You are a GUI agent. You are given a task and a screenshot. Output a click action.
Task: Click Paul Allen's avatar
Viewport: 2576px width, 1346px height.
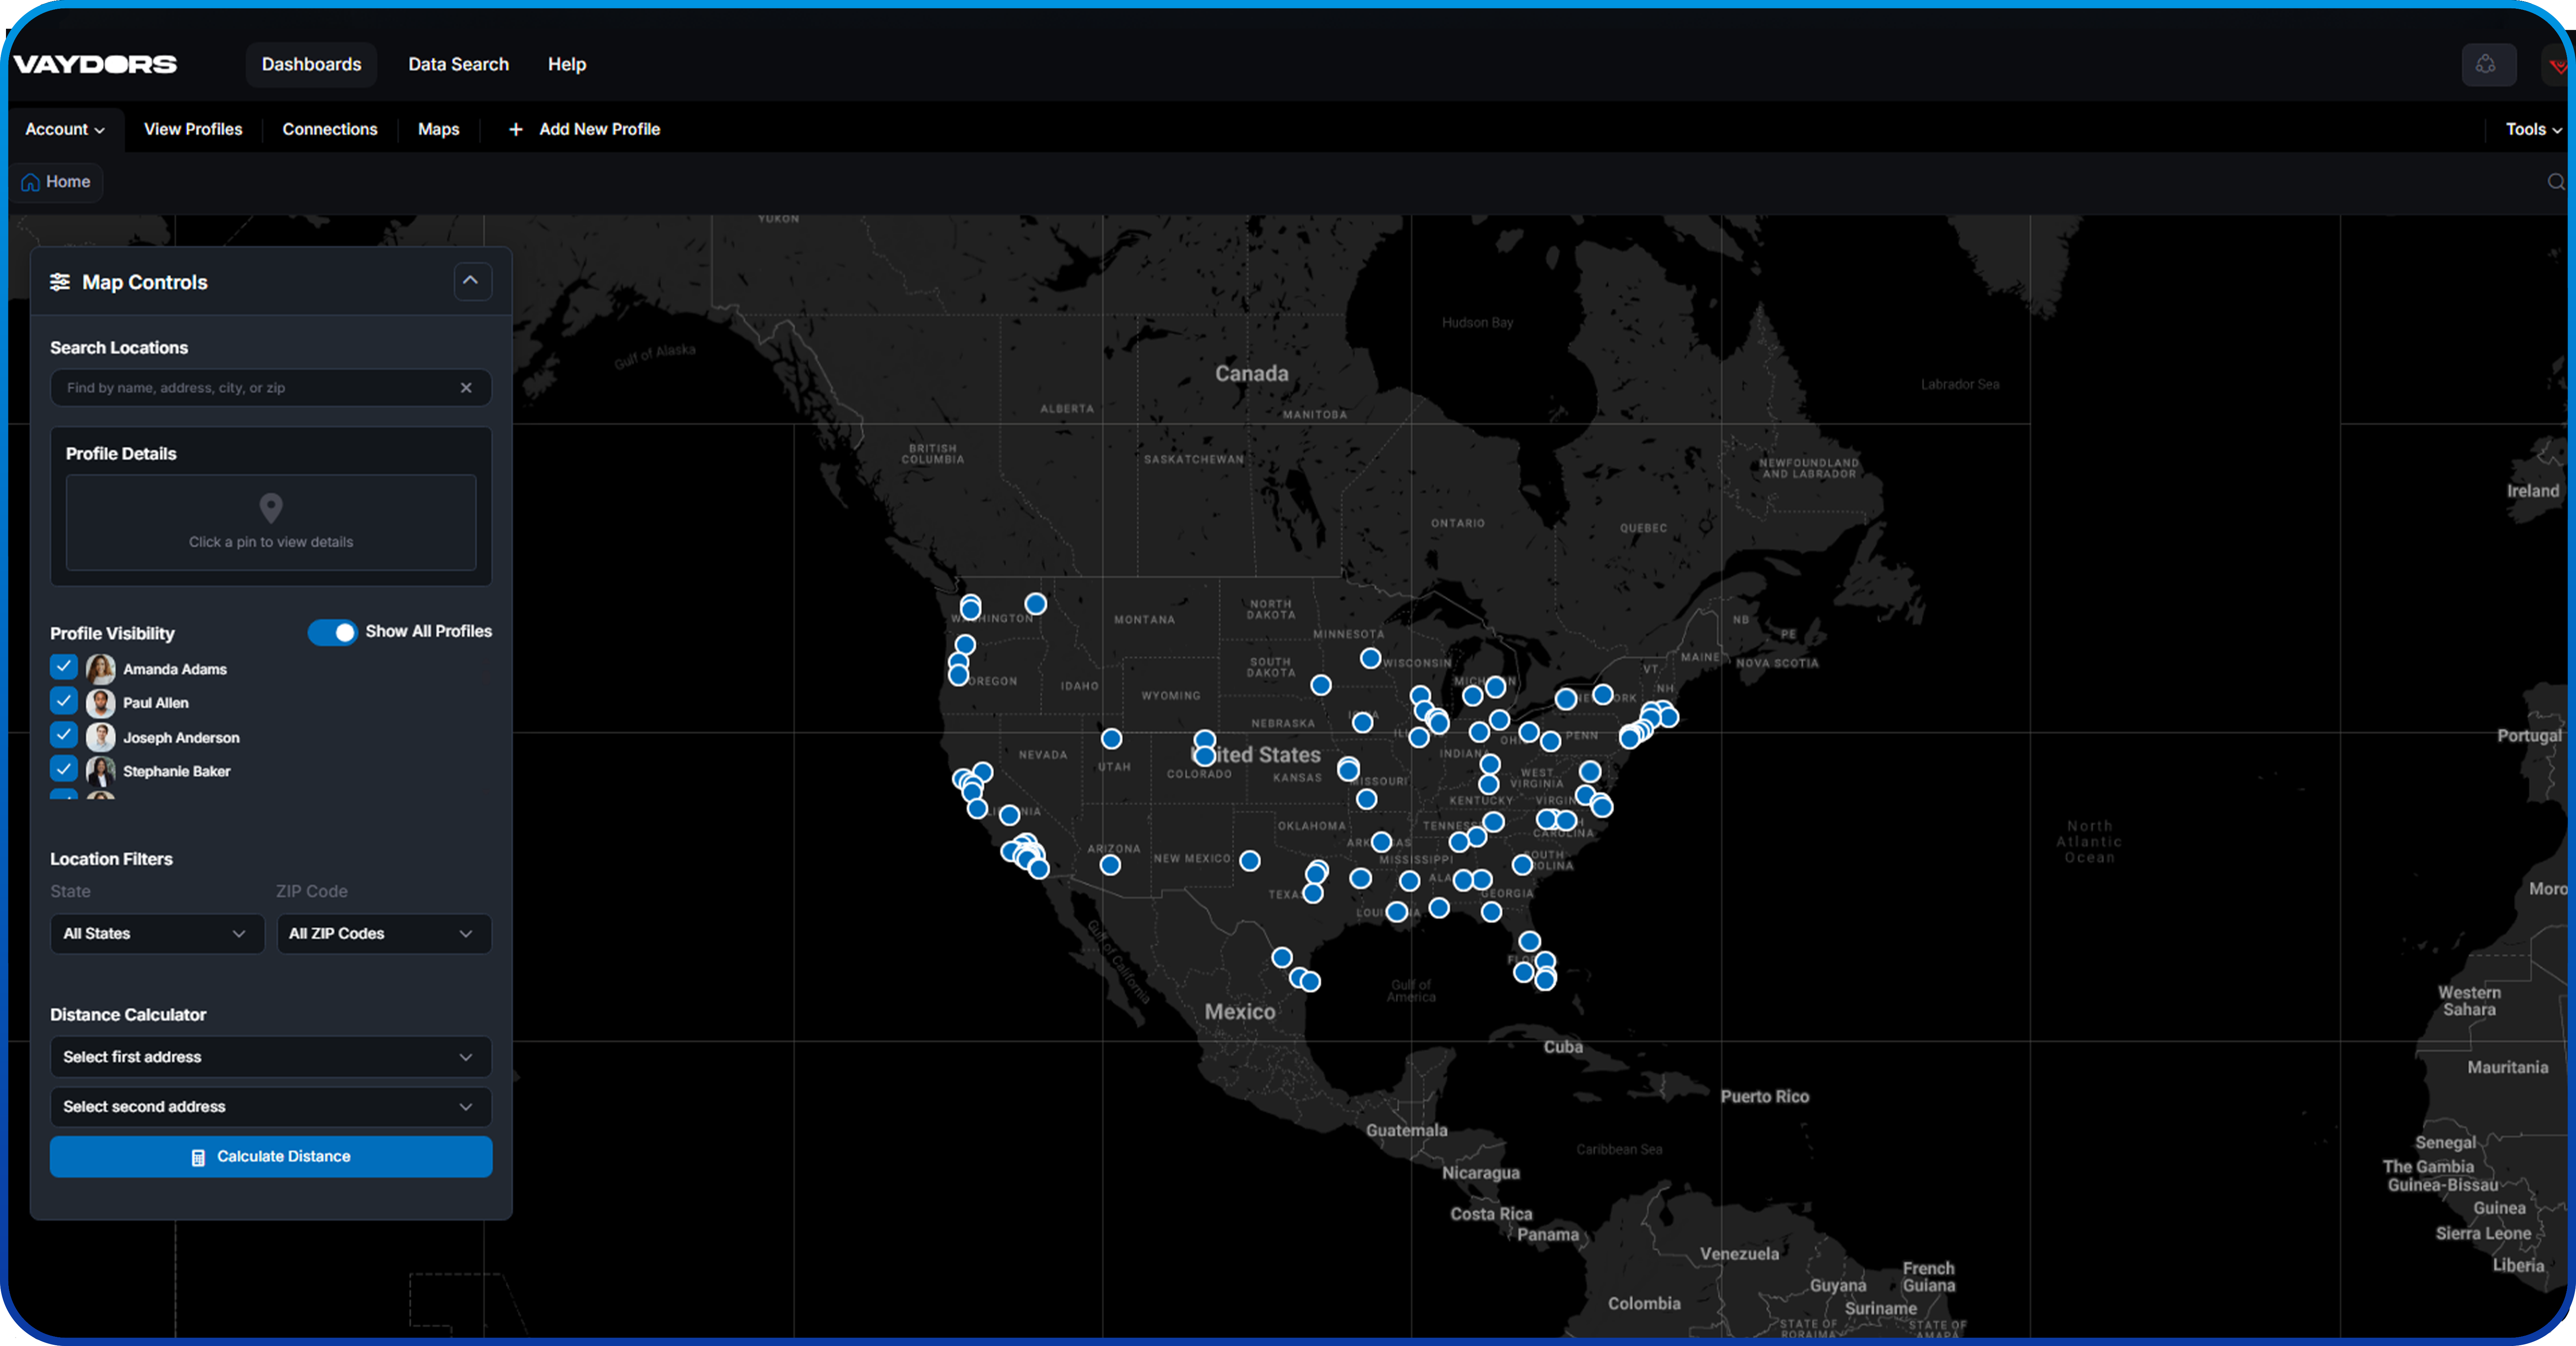click(100, 703)
